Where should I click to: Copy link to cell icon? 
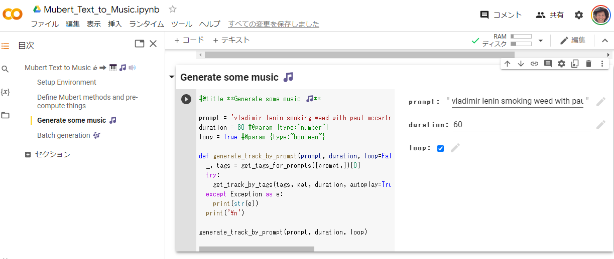(534, 64)
